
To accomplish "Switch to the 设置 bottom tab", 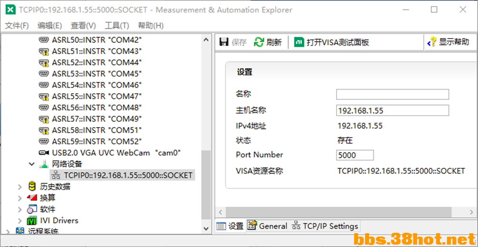I will pos(230,226).
